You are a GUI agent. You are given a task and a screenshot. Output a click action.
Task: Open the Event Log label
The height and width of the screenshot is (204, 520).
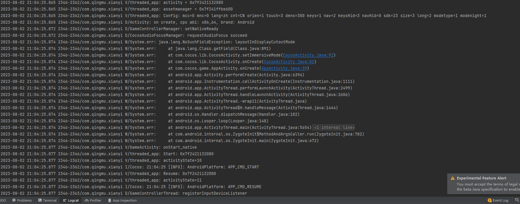[500, 200]
